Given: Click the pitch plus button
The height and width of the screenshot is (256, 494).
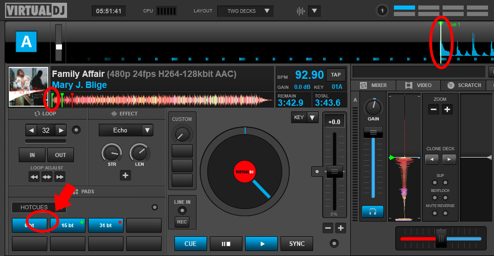Looking at the screenshot, I should 341,228.
